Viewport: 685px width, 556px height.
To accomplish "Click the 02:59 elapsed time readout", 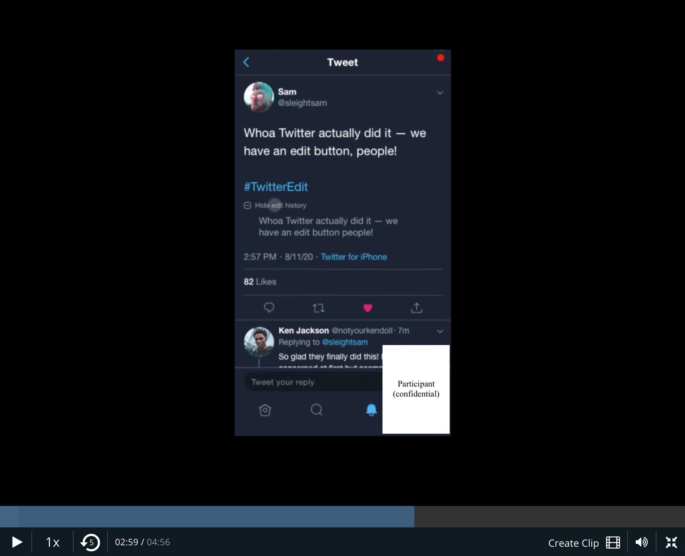I will pos(126,542).
